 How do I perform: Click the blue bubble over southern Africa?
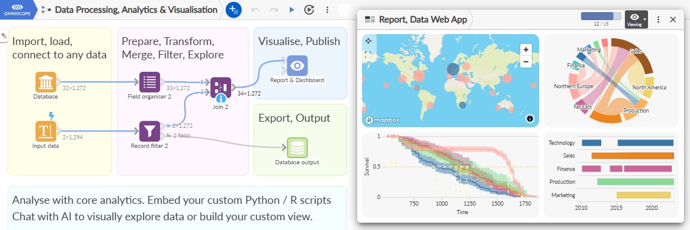tap(462, 105)
